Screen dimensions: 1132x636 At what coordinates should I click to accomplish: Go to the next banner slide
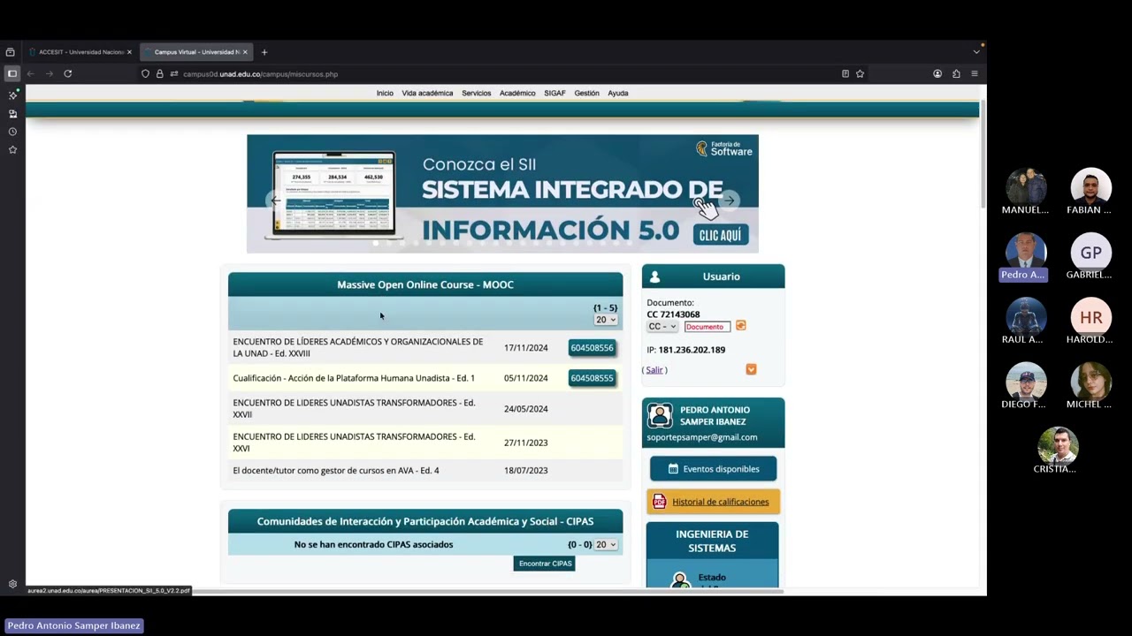730,201
